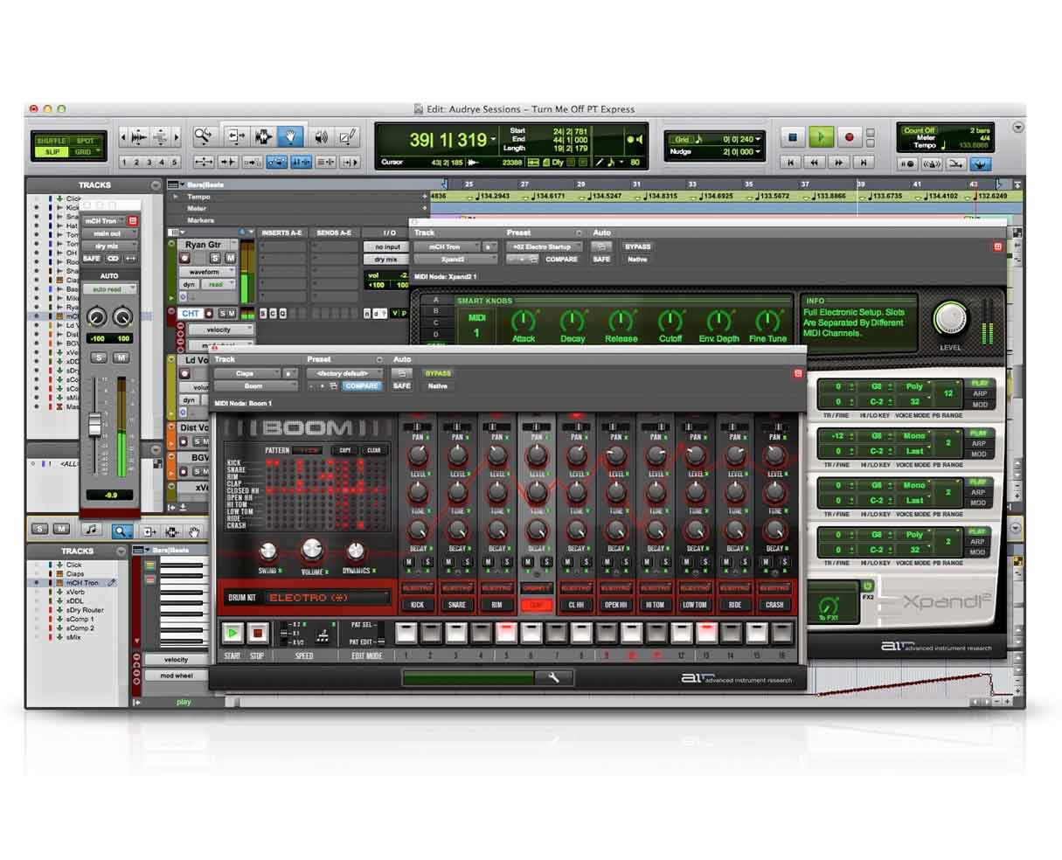The width and height of the screenshot is (1062, 860).
Task: Open the TRACKS list menu arrow at top
Action: (156, 185)
